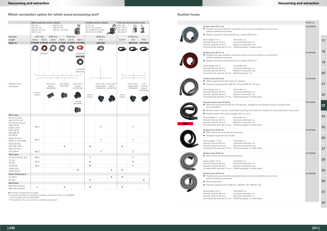
Task: Click the highlighted section tab 23
Action: [324, 105]
